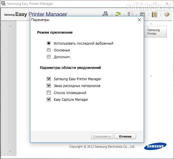
Task: Click 'Параметры' dialog title text
Action: [40, 20]
